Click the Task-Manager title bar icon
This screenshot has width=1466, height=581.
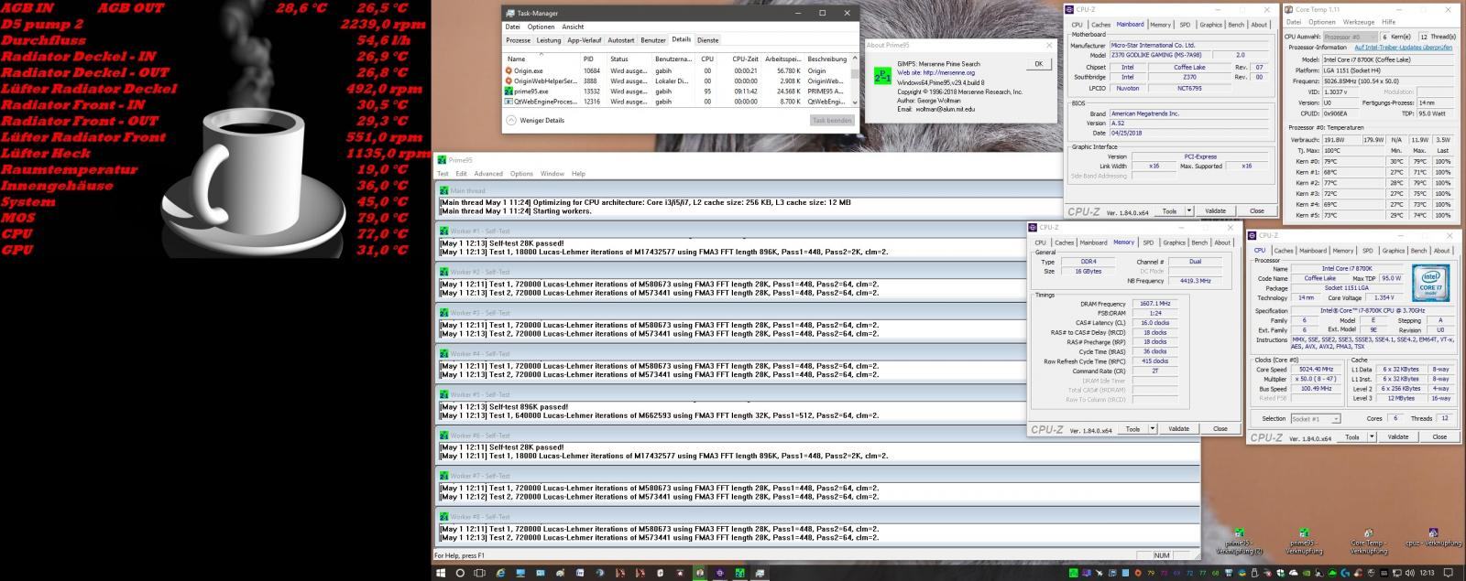(510, 13)
